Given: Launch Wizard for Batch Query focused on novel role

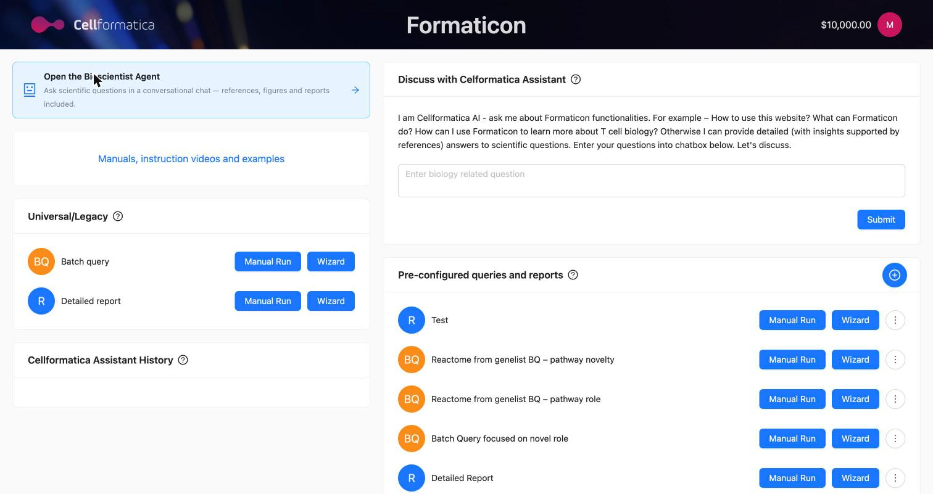Looking at the screenshot, I should coord(855,438).
